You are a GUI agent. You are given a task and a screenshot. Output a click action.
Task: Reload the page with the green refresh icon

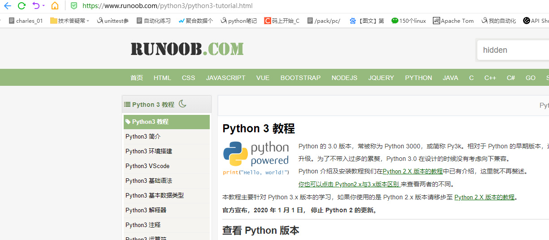(22, 6)
